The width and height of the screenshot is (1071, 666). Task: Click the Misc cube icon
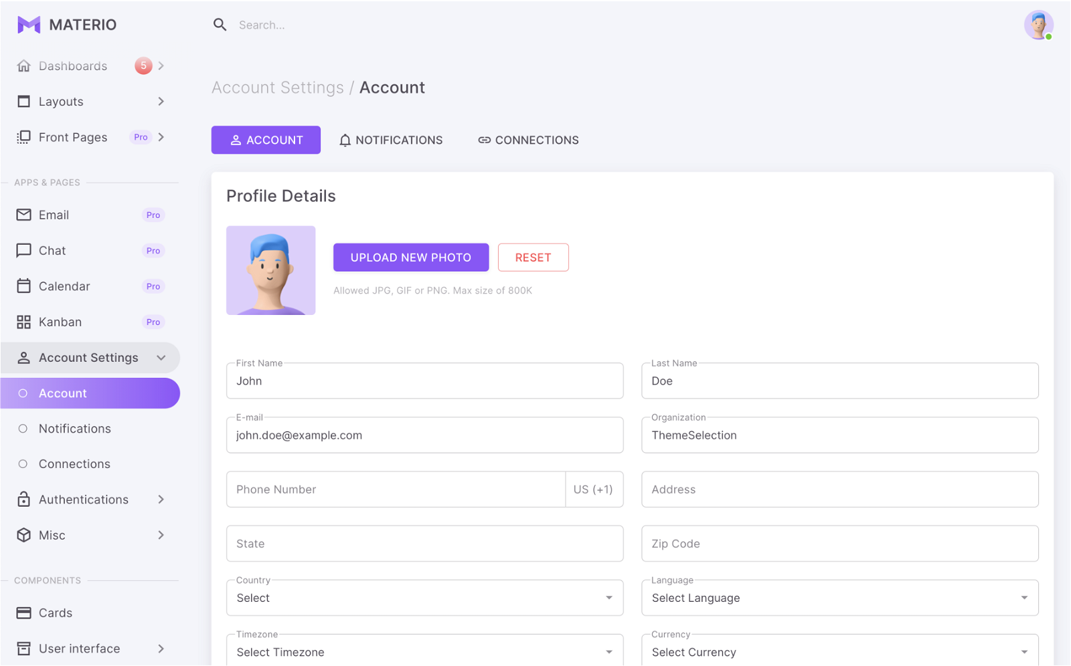[24, 535]
